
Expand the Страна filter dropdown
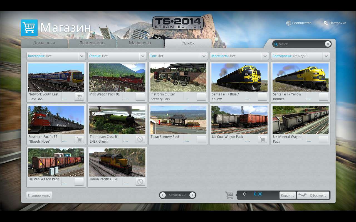coord(143,56)
